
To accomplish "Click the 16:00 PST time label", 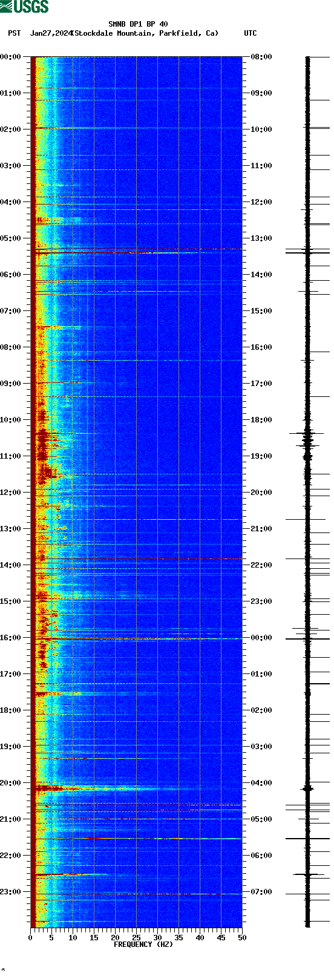I will click(10, 638).
